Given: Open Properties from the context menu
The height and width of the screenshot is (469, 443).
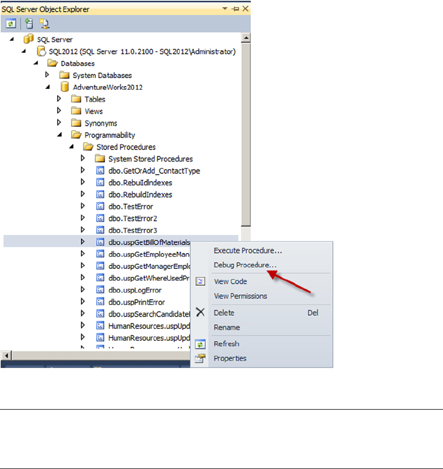Looking at the screenshot, I should (230, 358).
